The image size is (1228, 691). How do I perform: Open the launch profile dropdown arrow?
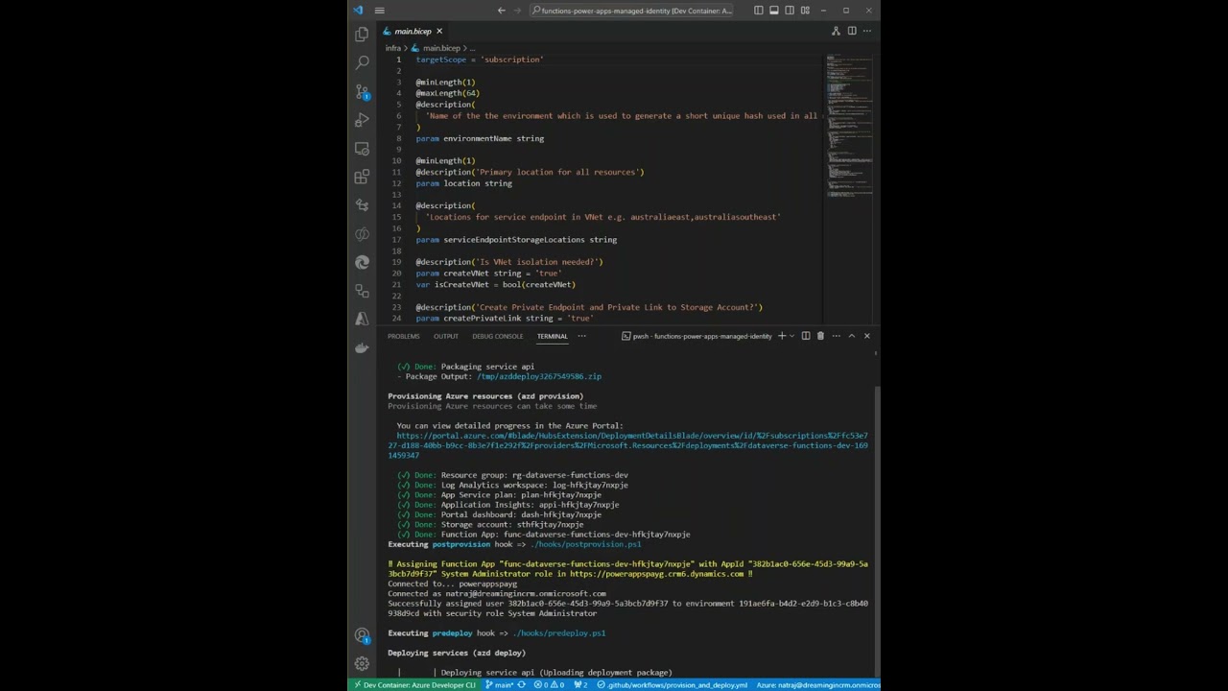coord(792,336)
